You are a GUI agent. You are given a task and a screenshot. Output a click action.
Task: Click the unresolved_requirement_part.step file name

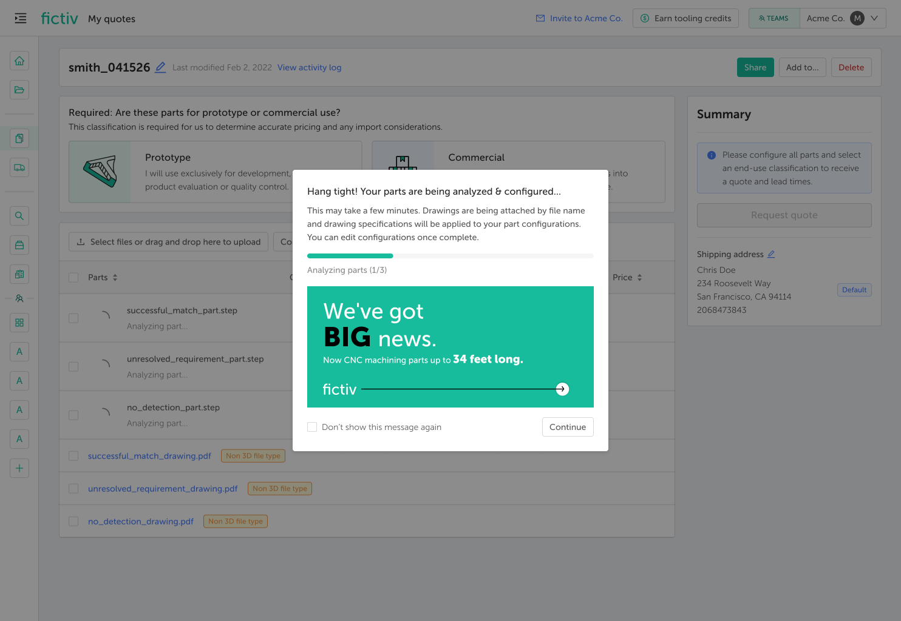(195, 358)
